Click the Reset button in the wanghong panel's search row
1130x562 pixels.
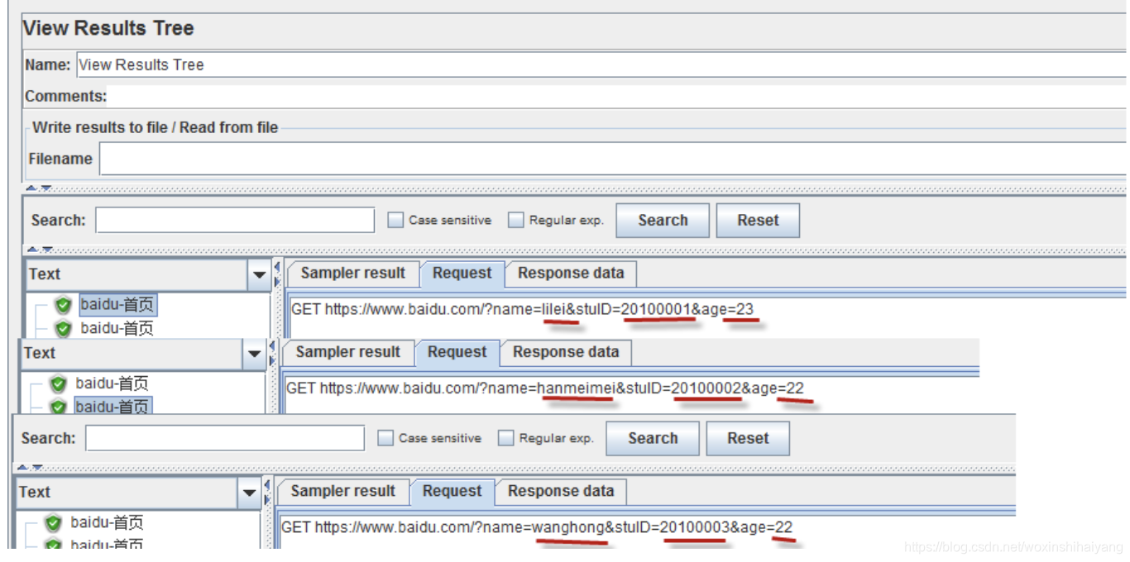pyautogui.click(x=748, y=439)
